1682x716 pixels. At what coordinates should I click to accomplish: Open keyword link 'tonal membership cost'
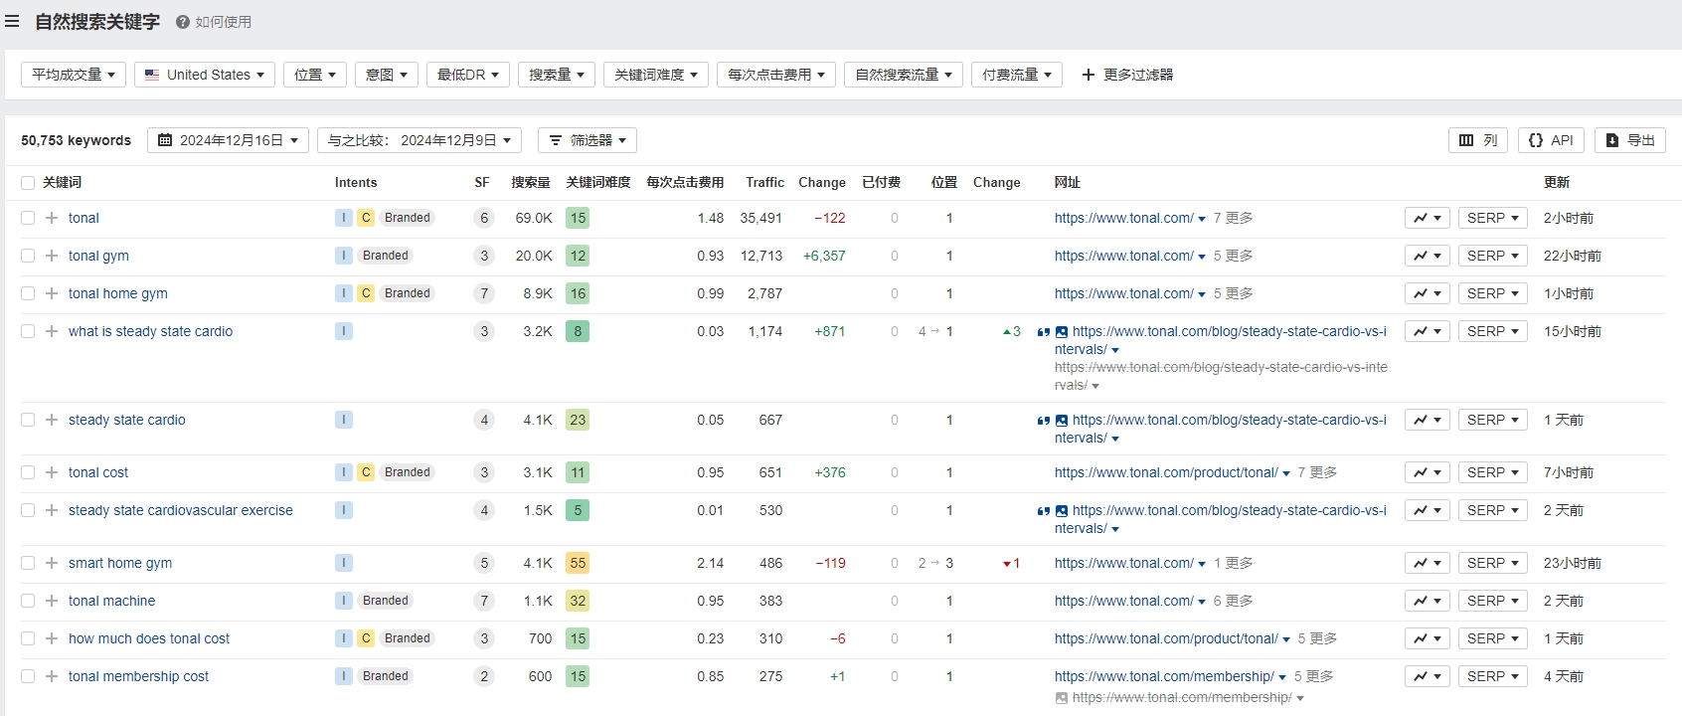(x=138, y=676)
